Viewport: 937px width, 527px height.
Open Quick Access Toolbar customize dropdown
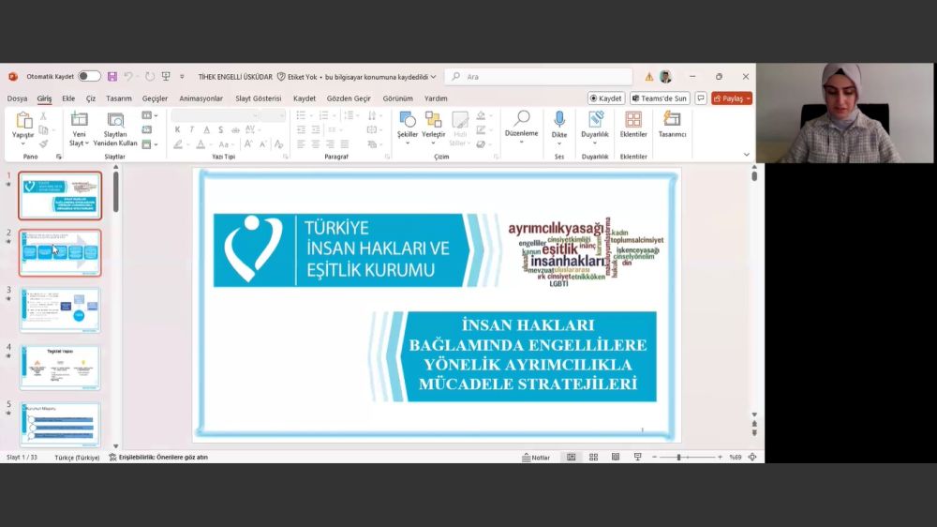(x=182, y=77)
